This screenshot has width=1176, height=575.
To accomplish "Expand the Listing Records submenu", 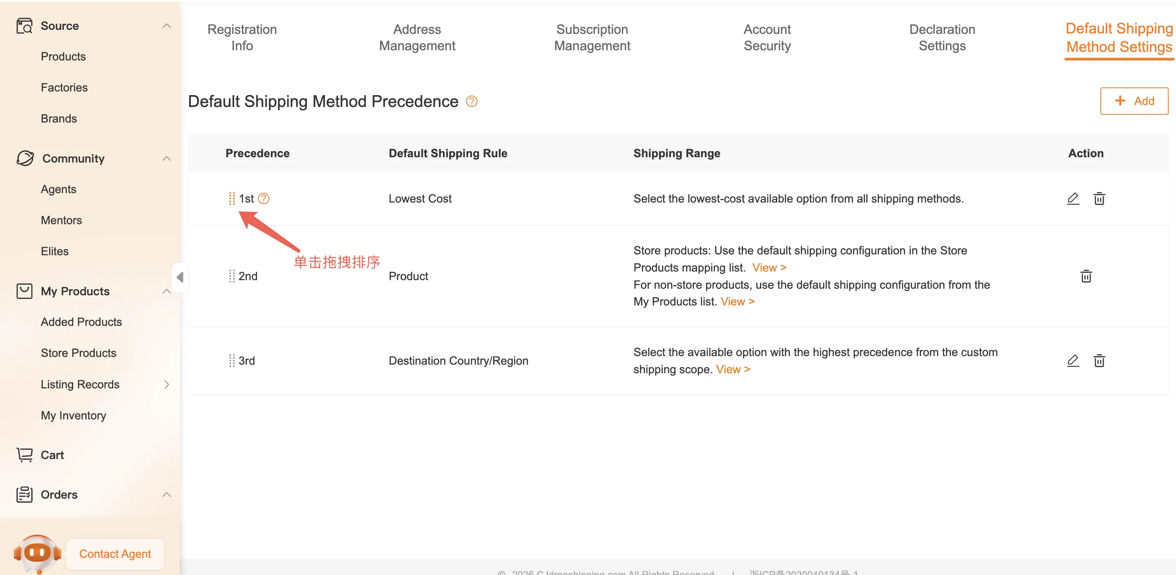I will pos(167,384).
